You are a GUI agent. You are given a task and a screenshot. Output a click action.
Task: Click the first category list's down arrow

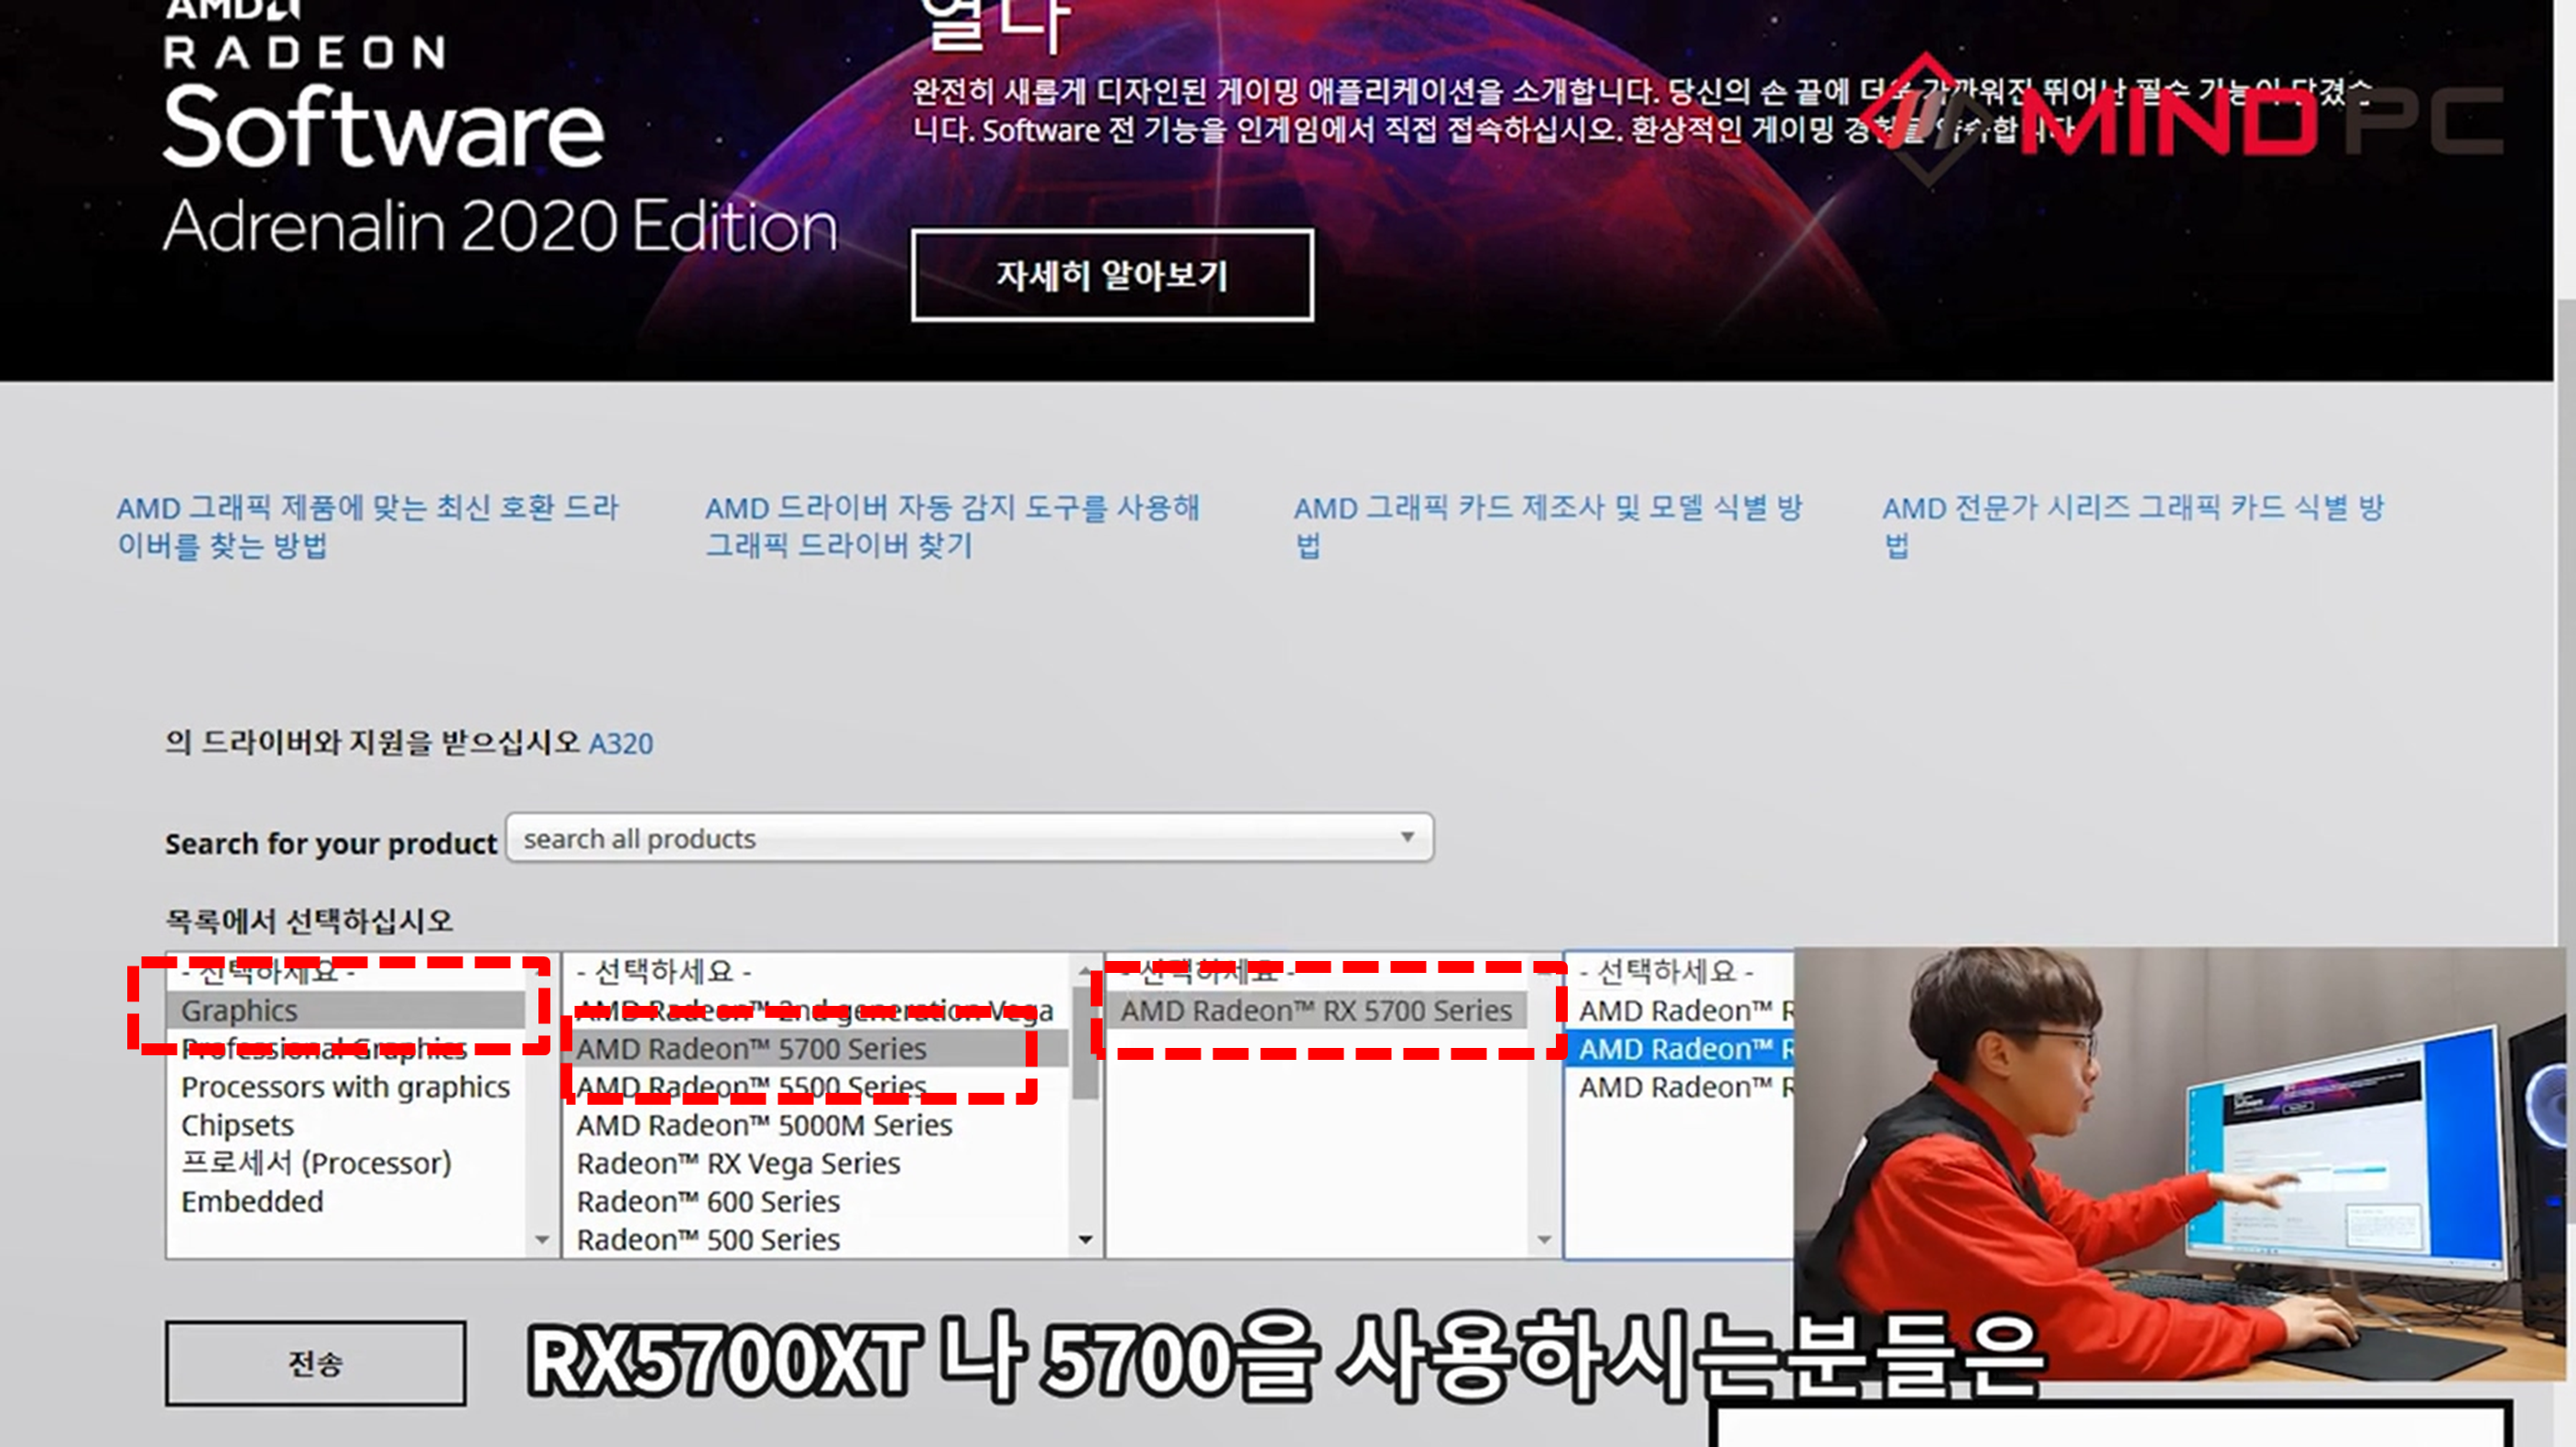tap(542, 1239)
